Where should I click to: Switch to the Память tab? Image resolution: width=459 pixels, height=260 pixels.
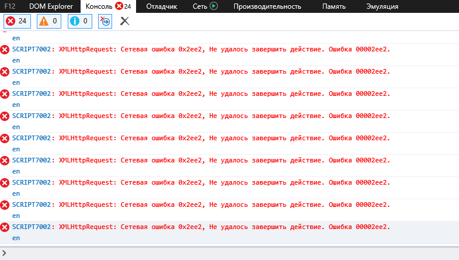pyautogui.click(x=333, y=6)
